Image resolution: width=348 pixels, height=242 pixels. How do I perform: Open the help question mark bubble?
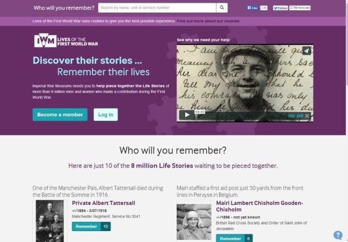coord(338,235)
